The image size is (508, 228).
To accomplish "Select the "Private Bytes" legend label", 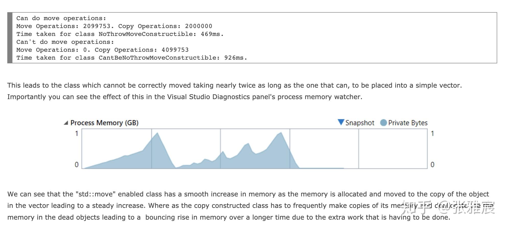I will pyautogui.click(x=408, y=123).
